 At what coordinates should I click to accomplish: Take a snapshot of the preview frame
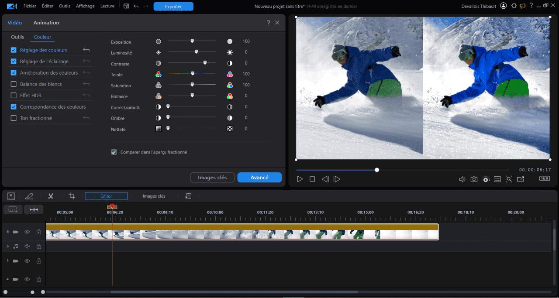474,179
